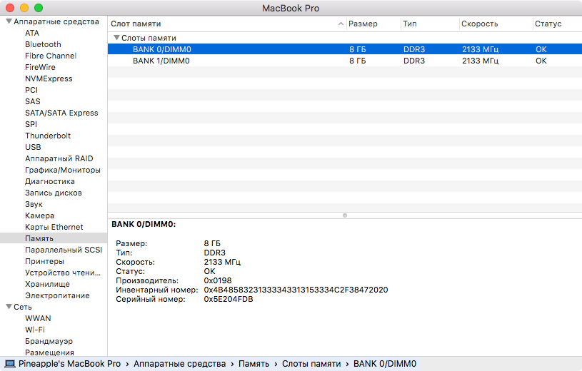Screen dimensions: 582x371
Task: Select Bluetooth in the sidebar
Action: coord(43,44)
